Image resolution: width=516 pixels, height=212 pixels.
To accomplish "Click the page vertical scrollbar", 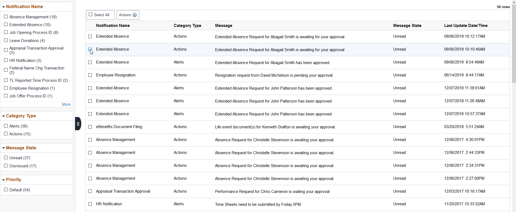I will click(x=514, y=43).
